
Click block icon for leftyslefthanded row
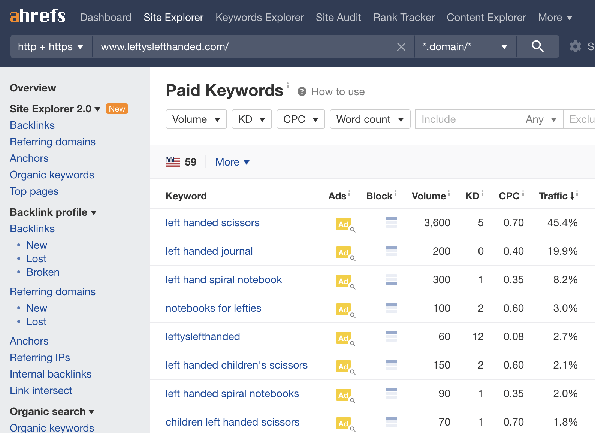pos(391,336)
